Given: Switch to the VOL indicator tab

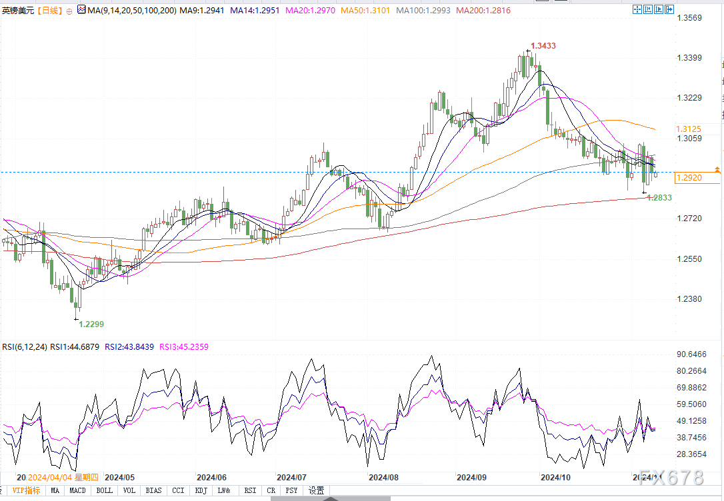Looking at the screenshot, I should [x=129, y=491].
